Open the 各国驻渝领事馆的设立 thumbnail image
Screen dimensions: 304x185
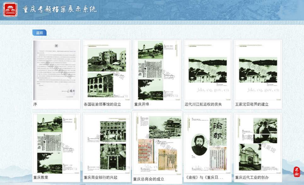[x=107, y=70]
